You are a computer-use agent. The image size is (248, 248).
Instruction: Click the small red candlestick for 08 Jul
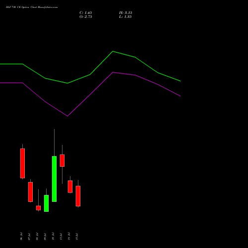click(x=38, y=208)
